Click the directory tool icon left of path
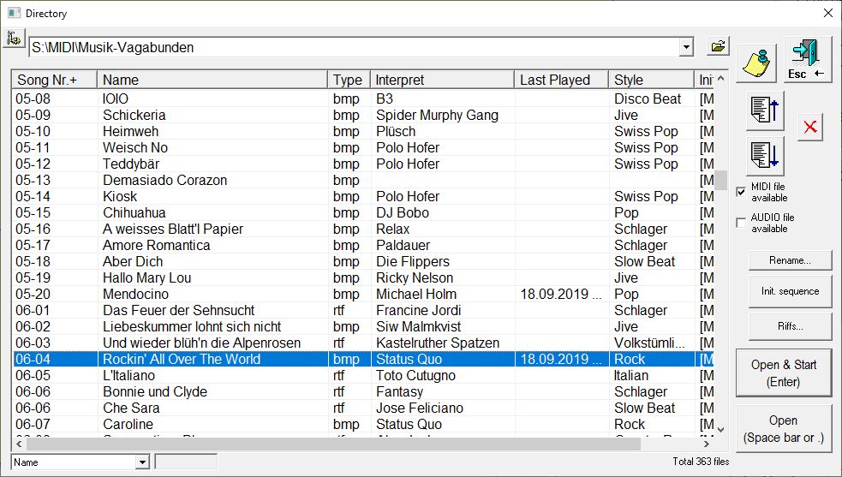 click(14, 39)
